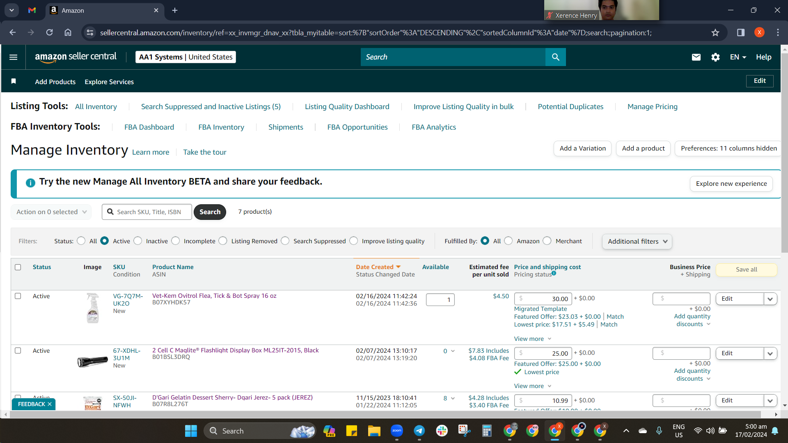Open Shipments in FBA tools
Image resolution: width=788 pixels, height=443 pixels.
[286, 127]
